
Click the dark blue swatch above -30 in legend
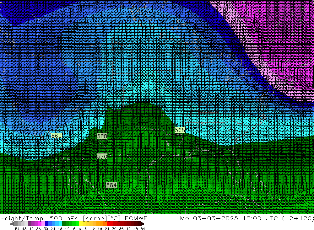click(46, 224)
